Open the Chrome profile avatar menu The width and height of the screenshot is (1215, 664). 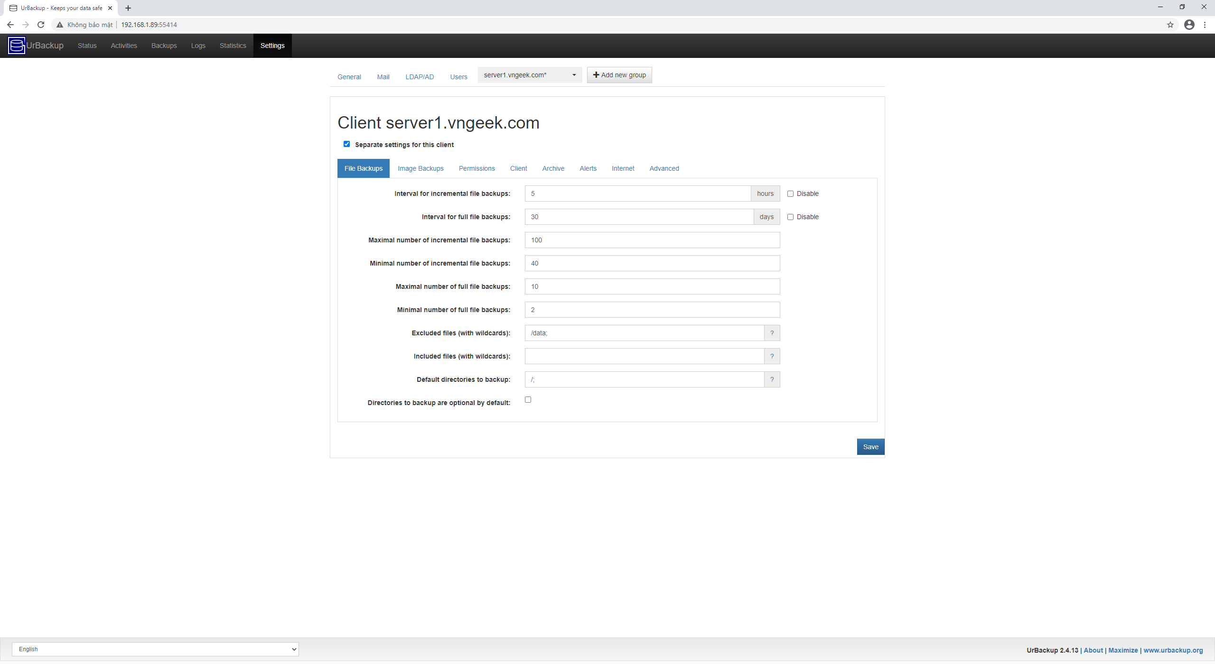[x=1189, y=25]
